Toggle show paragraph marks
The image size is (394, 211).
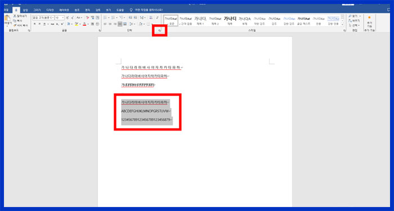coord(157,18)
